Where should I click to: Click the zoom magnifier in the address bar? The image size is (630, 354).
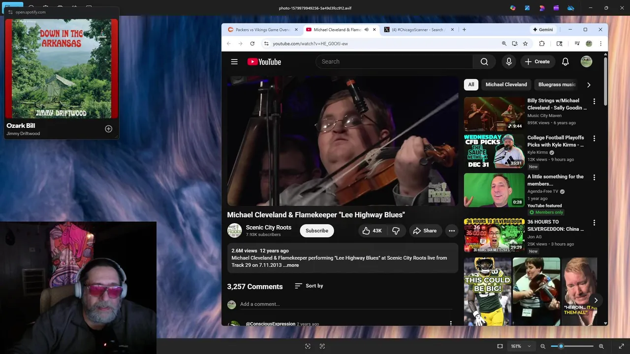(504, 43)
